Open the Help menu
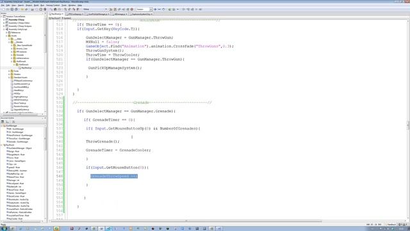 pos(79,5)
